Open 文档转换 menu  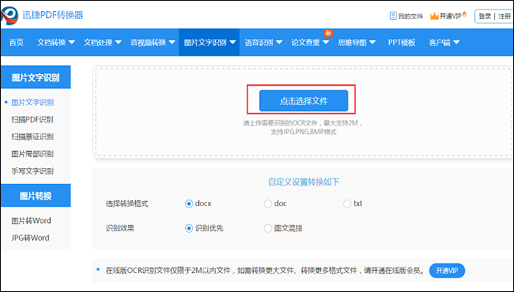[x=51, y=43]
